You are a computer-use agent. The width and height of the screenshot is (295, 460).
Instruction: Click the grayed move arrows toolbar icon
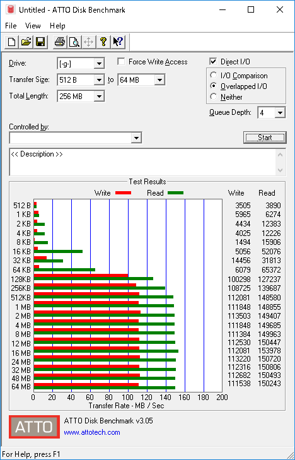[88, 42]
